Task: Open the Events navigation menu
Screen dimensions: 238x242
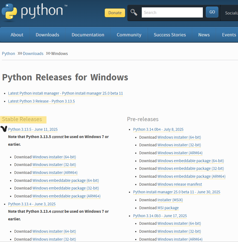Action: tap(229, 35)
